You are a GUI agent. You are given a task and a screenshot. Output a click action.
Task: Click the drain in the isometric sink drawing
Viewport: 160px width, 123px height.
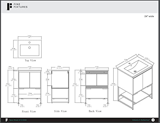tap(135, 71)
